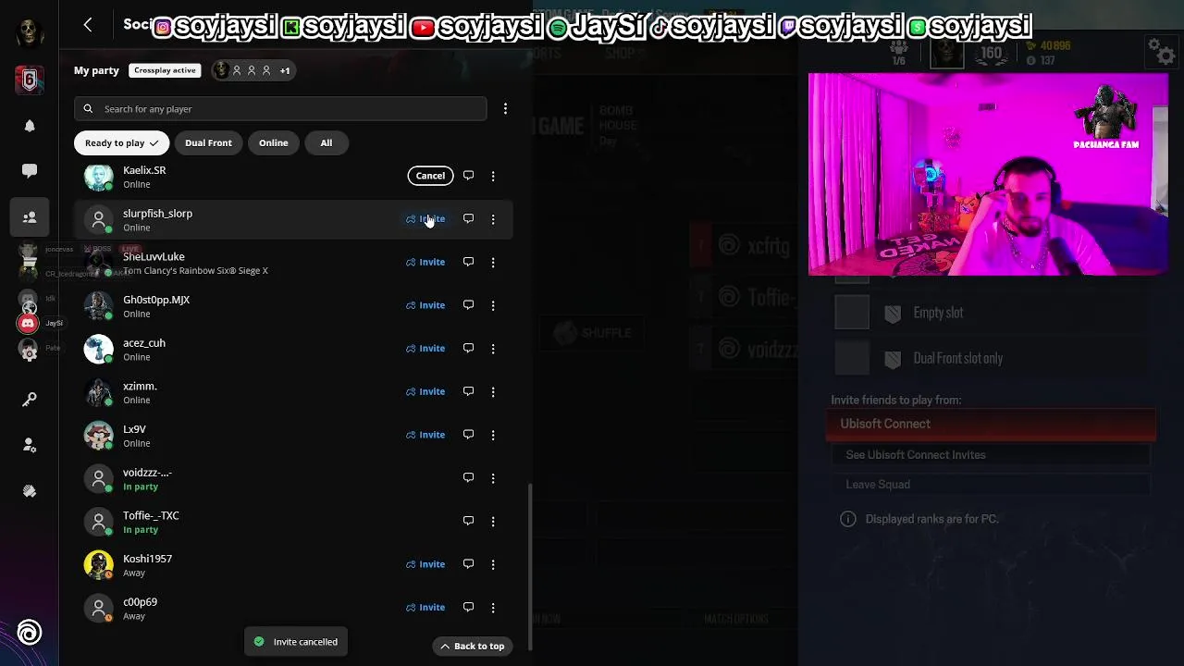The height and width of the screenshot is (666, 1184).
Task: Open chat with Koshi1957
Action: tap(468, 564)
